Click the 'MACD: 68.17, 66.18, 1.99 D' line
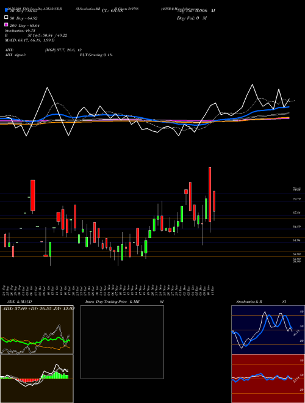This screenshot has height=403, width=305. [30, 40]
